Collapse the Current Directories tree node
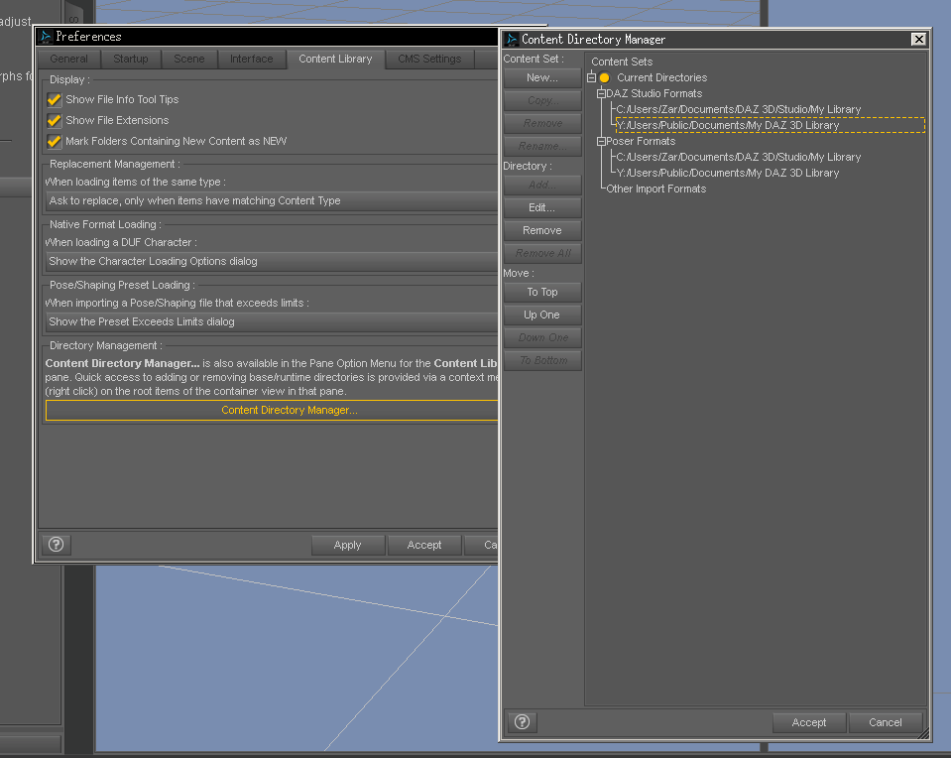The width and height of the screenshot is (951, 758). tap(591, 77)
